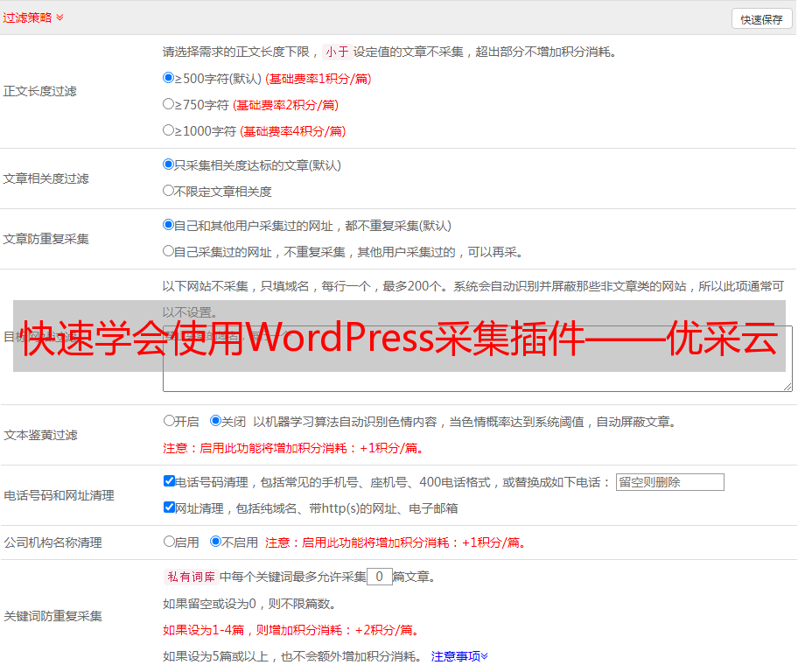The width and height of the screenshot is (798, 672).
Task: Click the 留空则删除 replacement phone field
Action: (669, 482)
